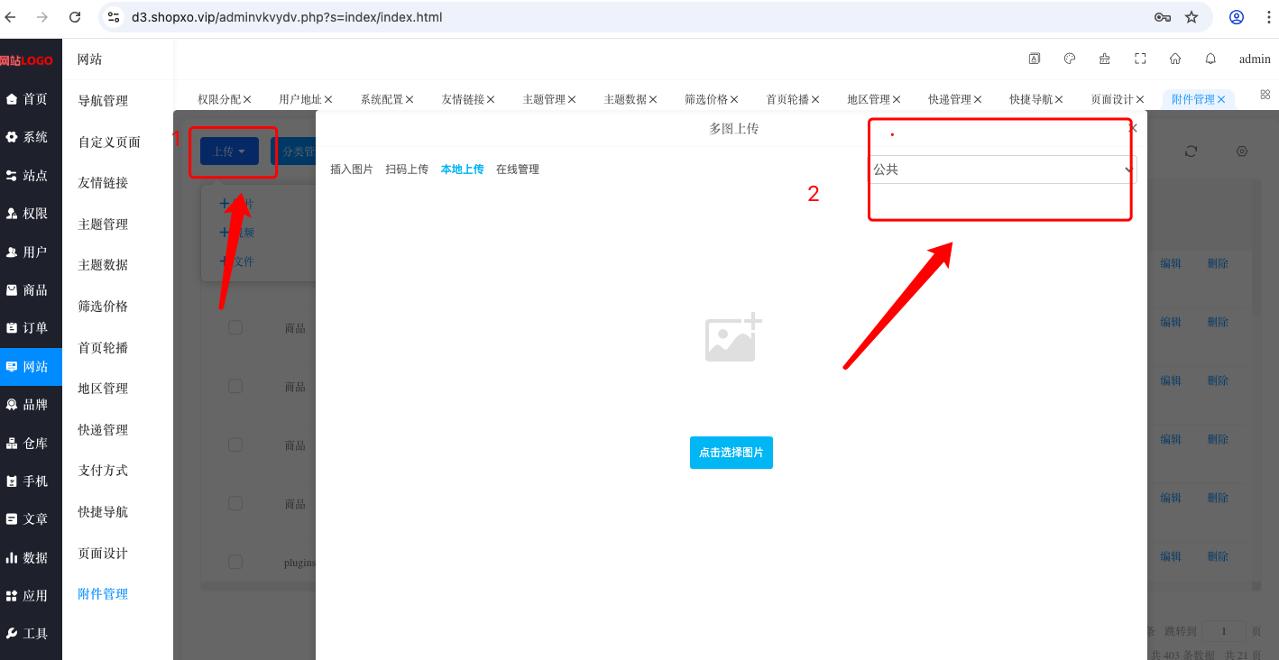Viewport: 1279px width, 660px height.
Task: Open 自定义页面 in the submenu
Action: tap(109, 142)
